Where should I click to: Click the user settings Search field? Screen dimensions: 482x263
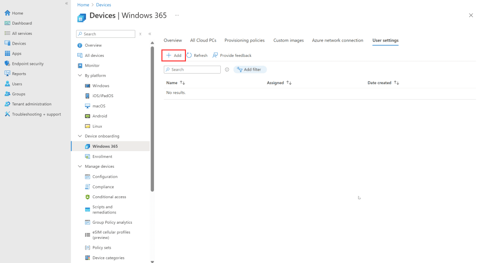point(192,70)
